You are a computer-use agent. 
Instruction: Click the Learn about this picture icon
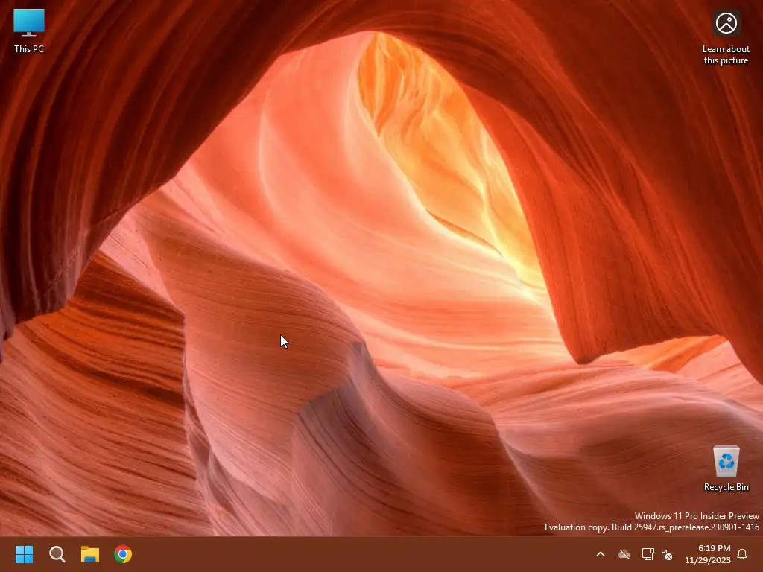point(726,38)
